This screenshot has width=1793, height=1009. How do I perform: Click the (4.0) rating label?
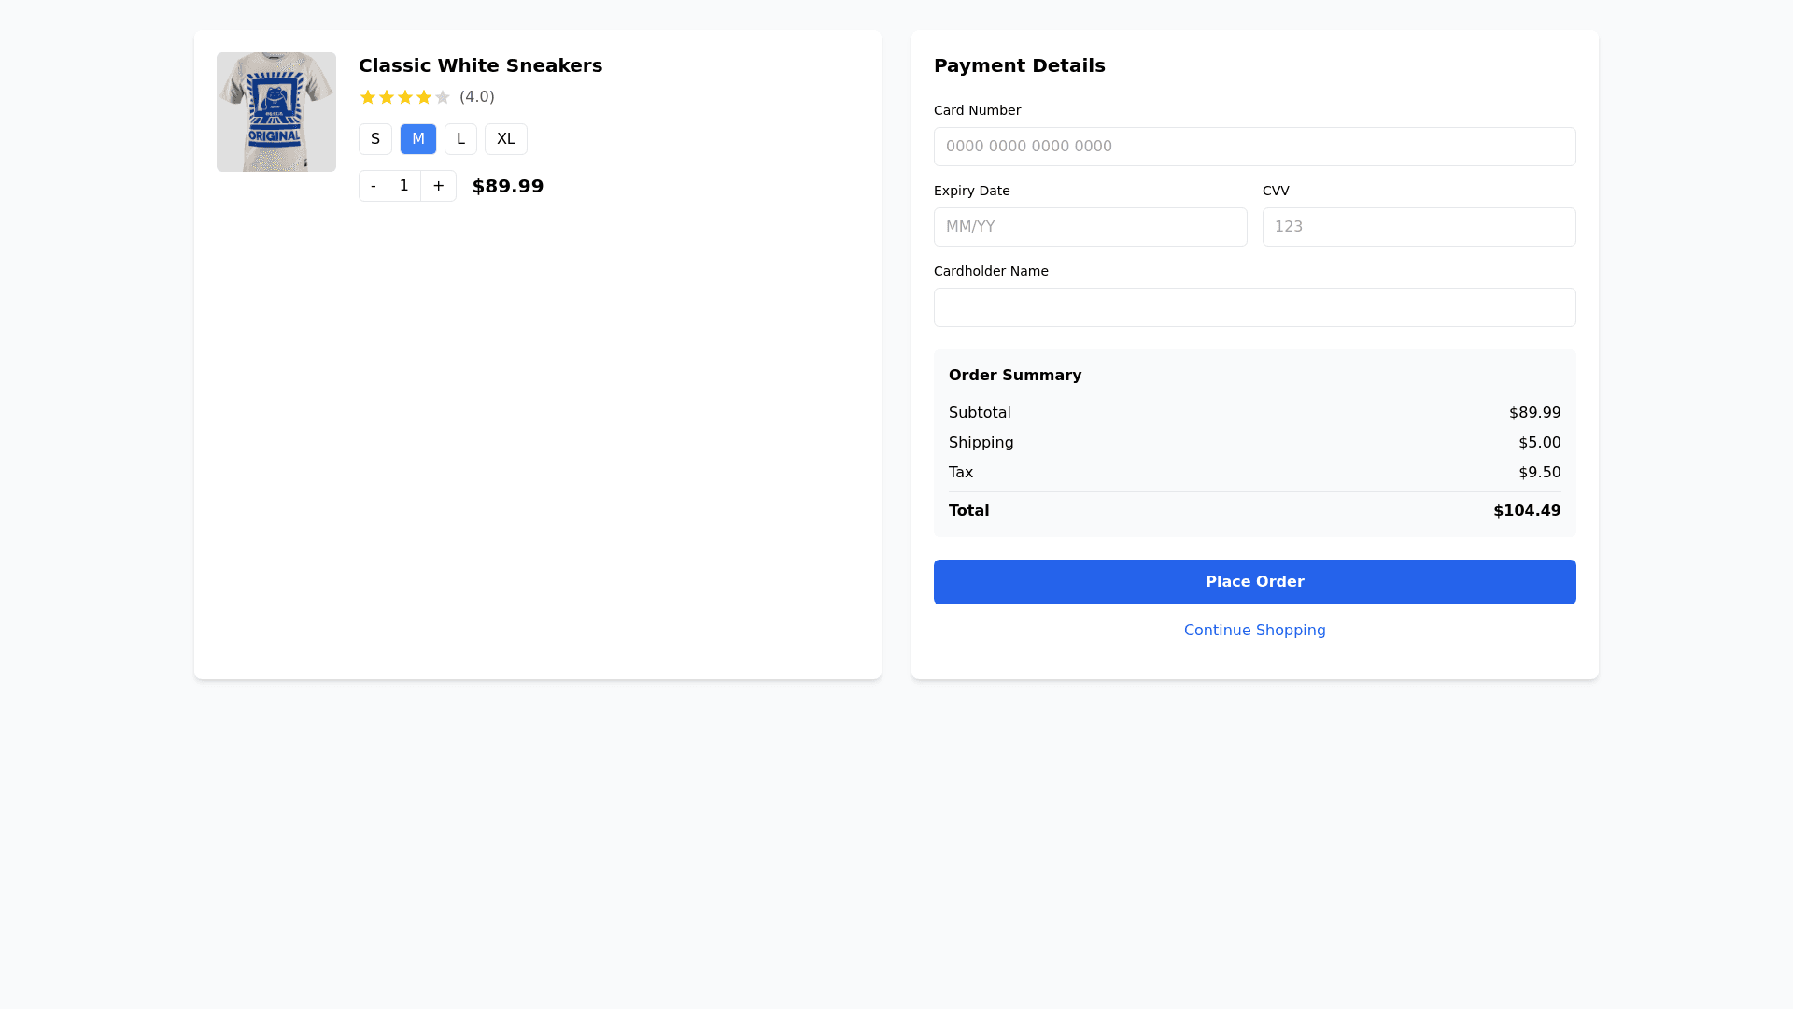476,96
